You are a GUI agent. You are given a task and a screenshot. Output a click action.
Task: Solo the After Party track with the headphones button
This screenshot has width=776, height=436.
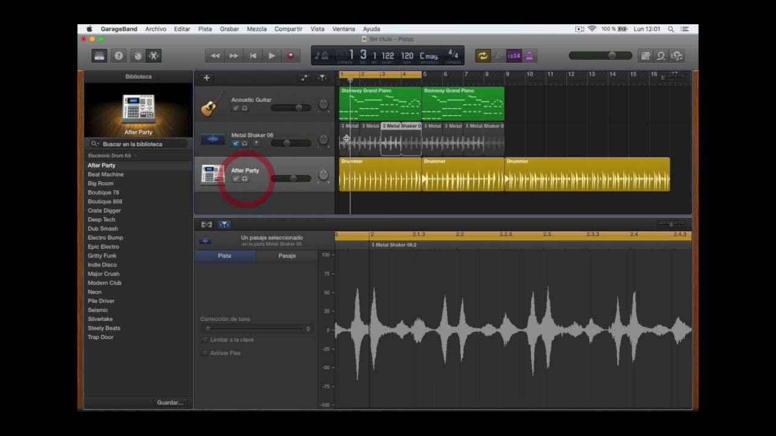(245, 179)
